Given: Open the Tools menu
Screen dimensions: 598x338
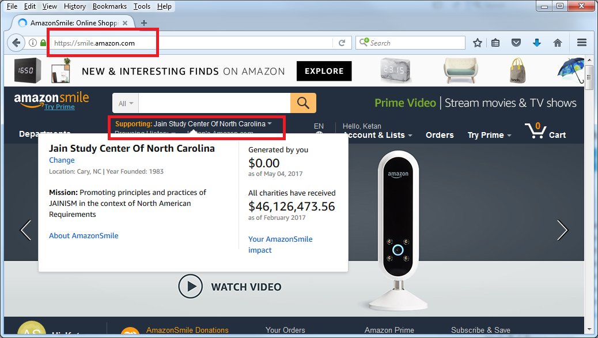Looking at the screenshot, I should [x=142, y=6].
